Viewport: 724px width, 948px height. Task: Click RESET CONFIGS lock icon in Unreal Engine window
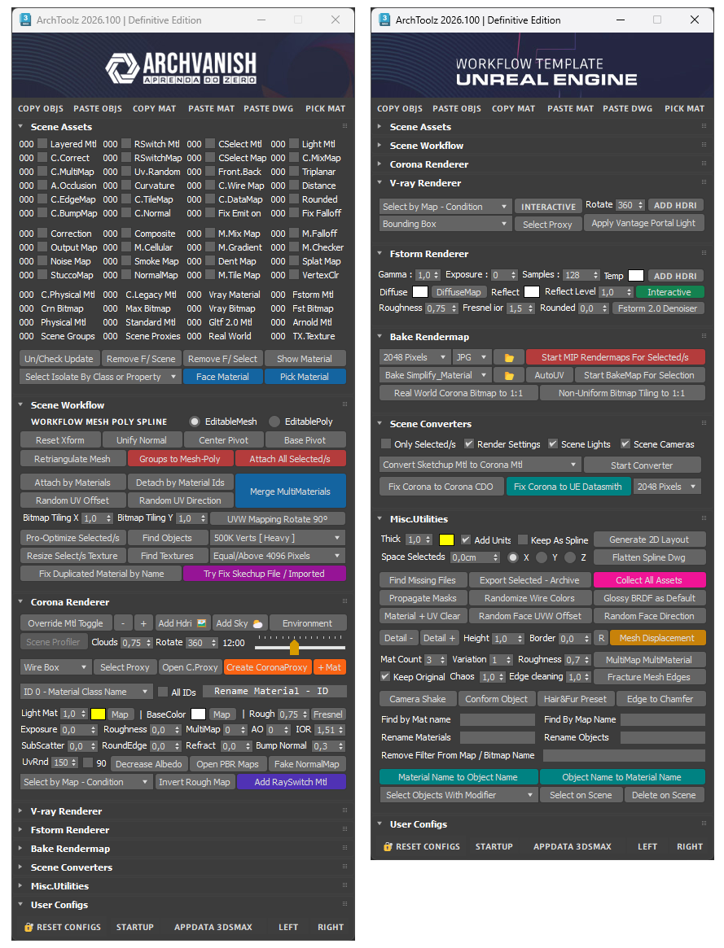[388, 846]
